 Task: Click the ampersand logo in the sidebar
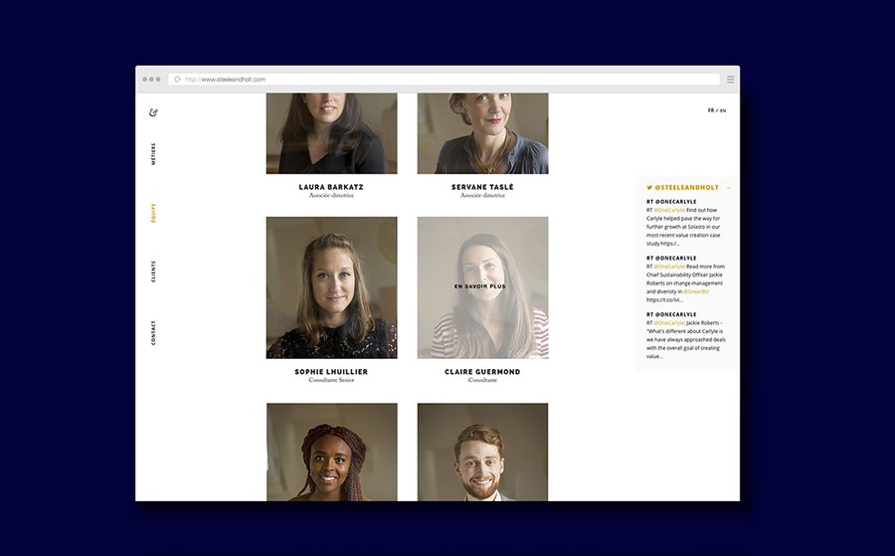click(x=153, y=112)
